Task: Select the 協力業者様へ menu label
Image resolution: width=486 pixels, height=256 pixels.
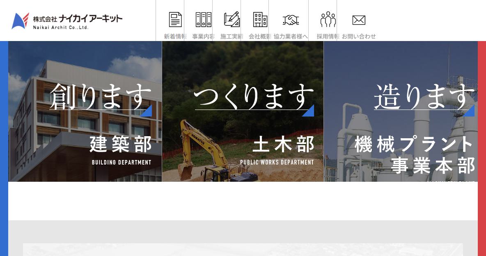Action: [291, 37]
